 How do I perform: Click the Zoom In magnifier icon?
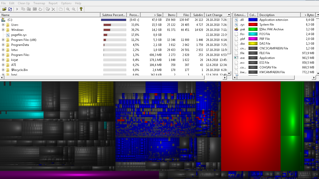pos(68,9)
